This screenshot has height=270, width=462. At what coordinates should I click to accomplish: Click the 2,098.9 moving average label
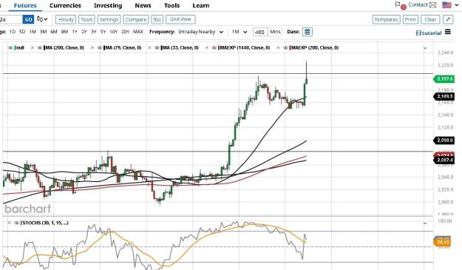click(x=444, y=141)
